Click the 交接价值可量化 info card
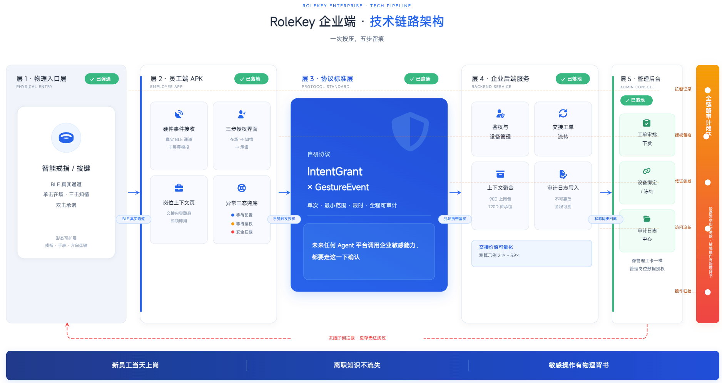 [531, 253]
